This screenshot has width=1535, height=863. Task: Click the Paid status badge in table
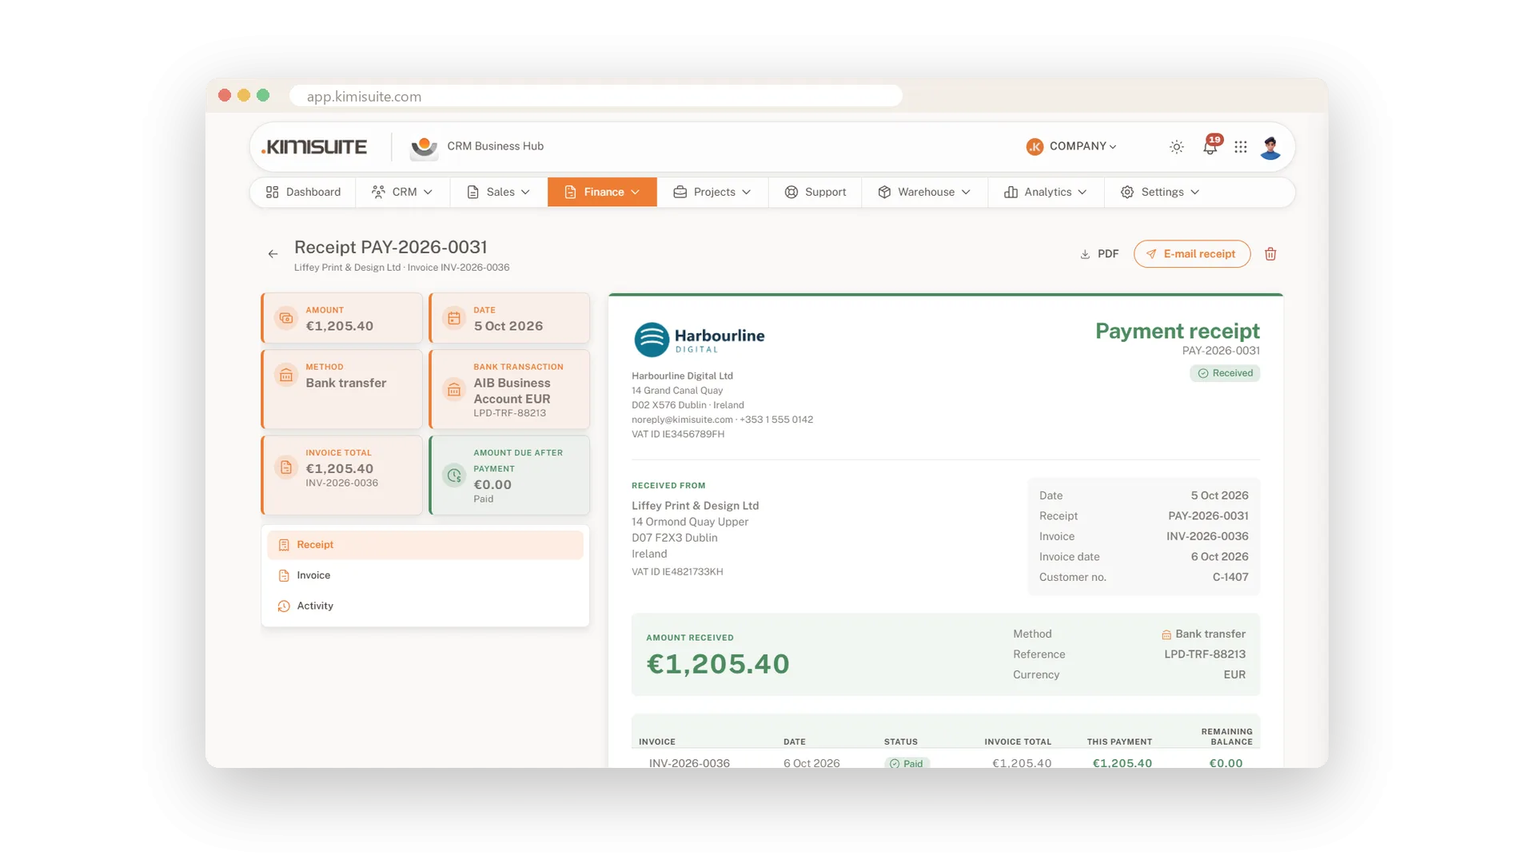(x=907, y=763)
